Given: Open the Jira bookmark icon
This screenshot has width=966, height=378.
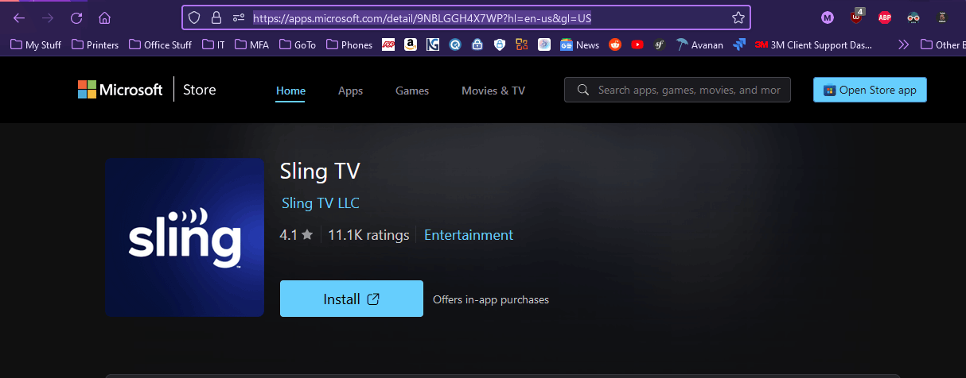Looking at the screenshot, I should point(740,44).
